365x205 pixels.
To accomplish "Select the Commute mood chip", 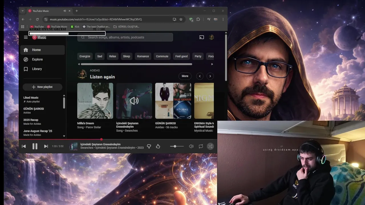I will pos(162,56).
